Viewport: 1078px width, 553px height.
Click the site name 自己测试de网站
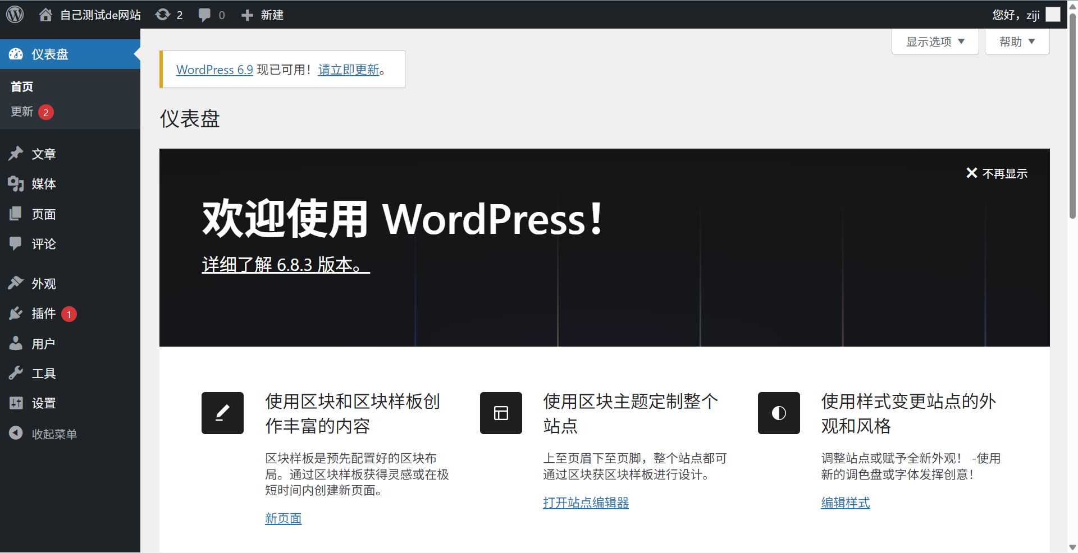click(101, 15)
